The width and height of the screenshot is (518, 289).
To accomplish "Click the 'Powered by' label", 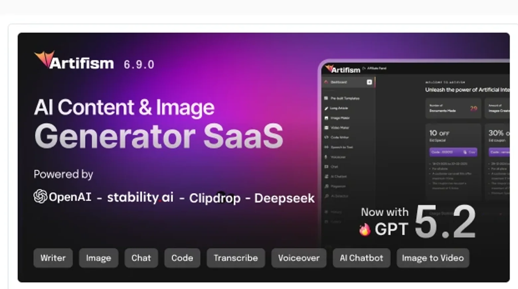I will click(x=63, y=174).
